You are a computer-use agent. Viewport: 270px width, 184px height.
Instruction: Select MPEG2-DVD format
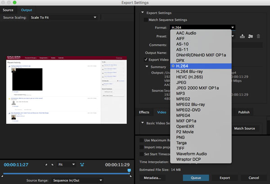point(201,110)
